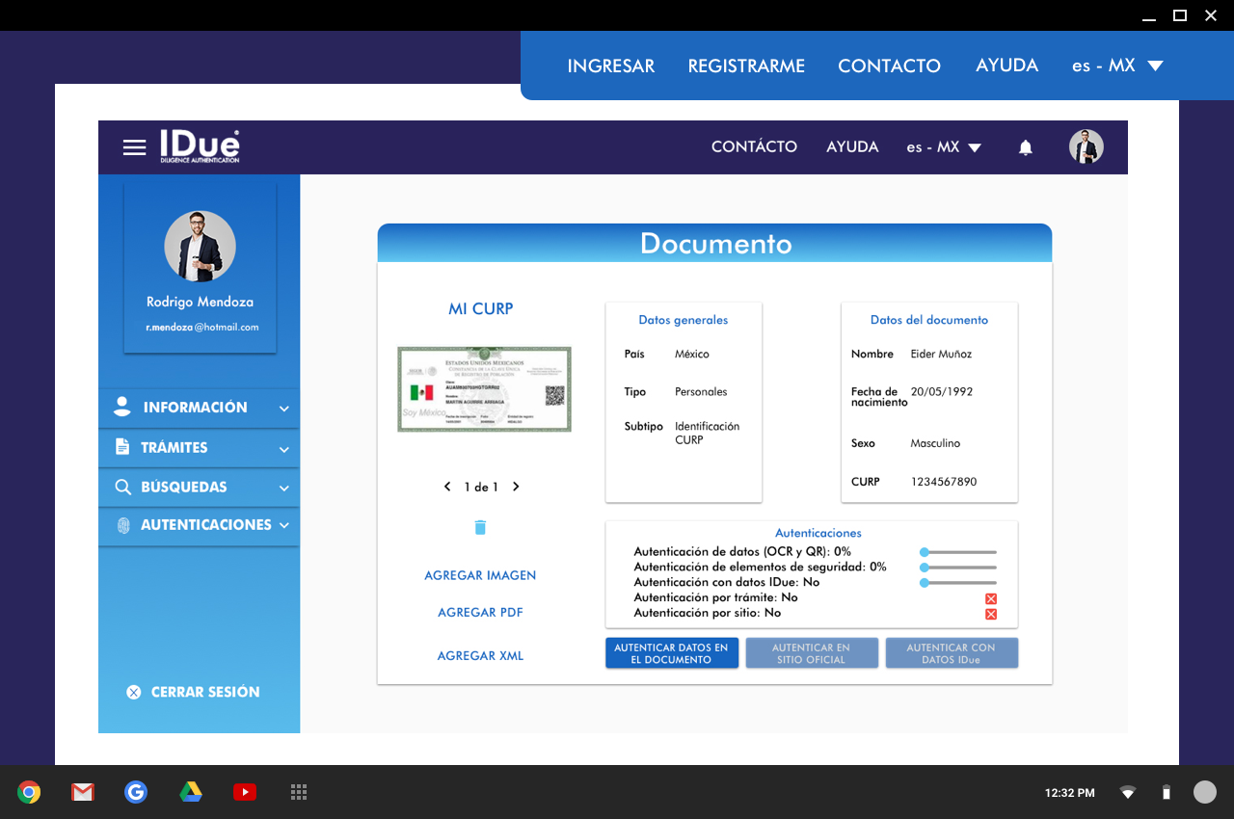This screenshot has height=819, width=1234.
Task: Toggle the Autenticación por trámite checkbox
Action: pos(991,599)
